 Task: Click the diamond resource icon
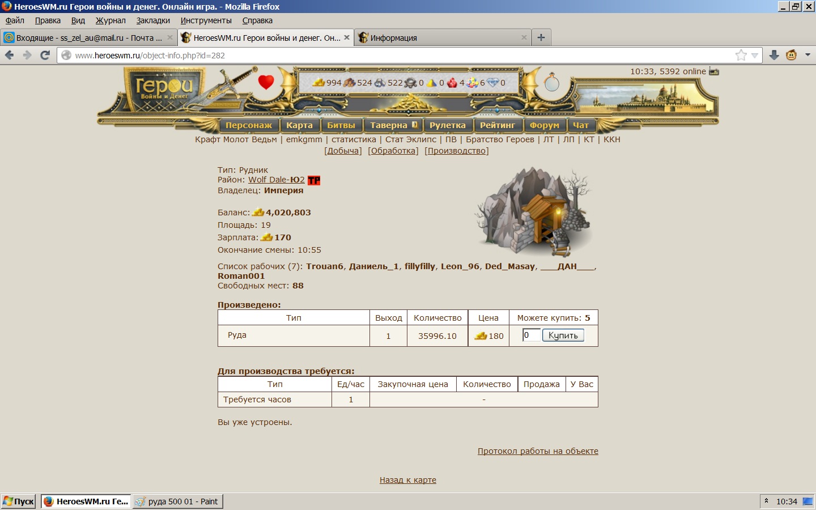tap(493, 83)
